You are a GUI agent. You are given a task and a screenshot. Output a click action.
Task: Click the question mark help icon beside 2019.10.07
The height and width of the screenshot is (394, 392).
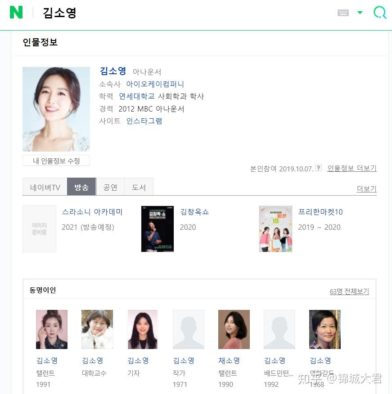point(318,168)
